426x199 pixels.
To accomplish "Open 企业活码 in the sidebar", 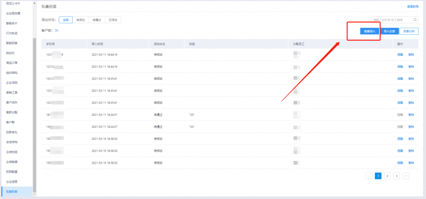I will [12, 83].
